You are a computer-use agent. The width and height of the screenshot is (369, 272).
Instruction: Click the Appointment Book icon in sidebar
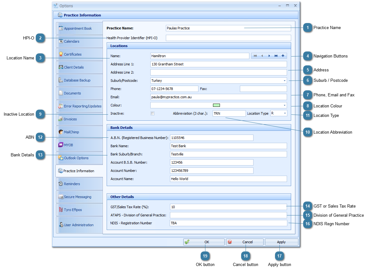[x=61, y=28]
